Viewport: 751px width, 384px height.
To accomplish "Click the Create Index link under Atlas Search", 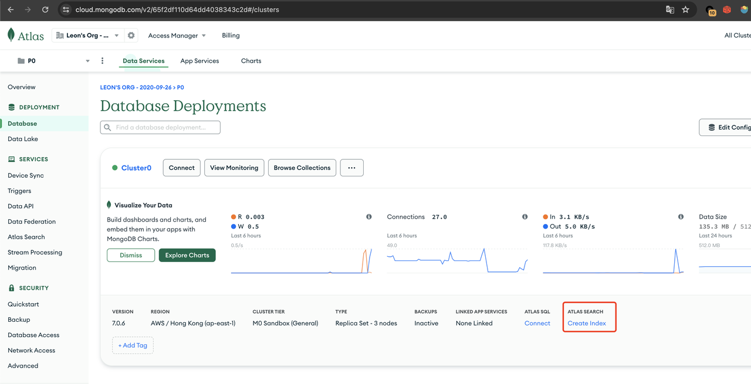I will (587, 324).
